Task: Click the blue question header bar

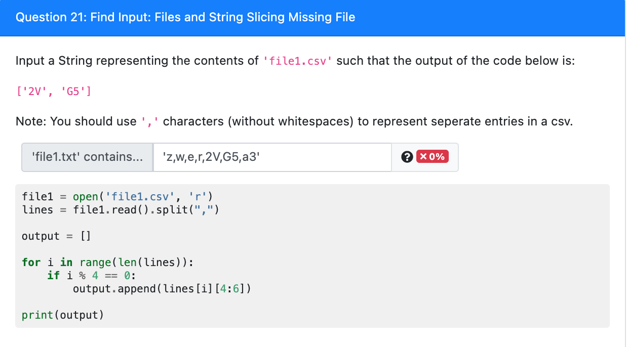Action: (x=313, y=18)
